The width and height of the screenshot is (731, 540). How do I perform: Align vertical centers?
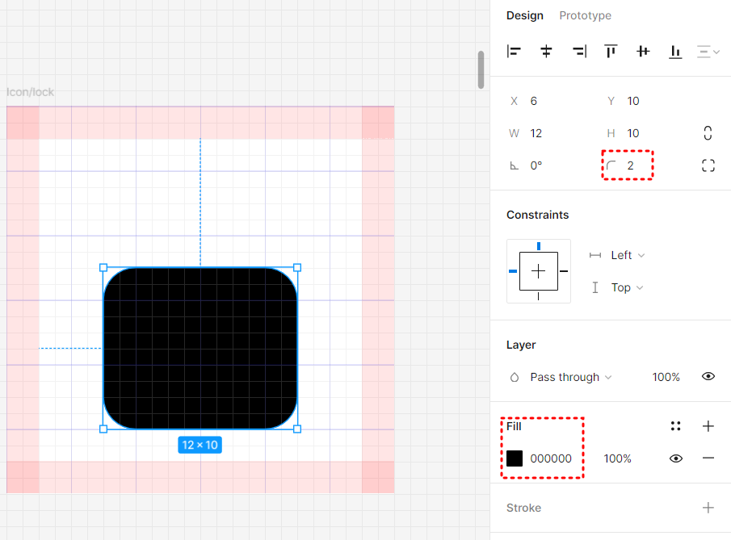[643, 51]
